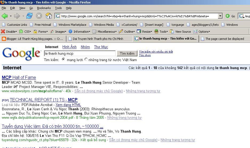Open the developer toolbar Tools dropdown
250x148 pixels.
pyautogui.click(x=161, y=32)
